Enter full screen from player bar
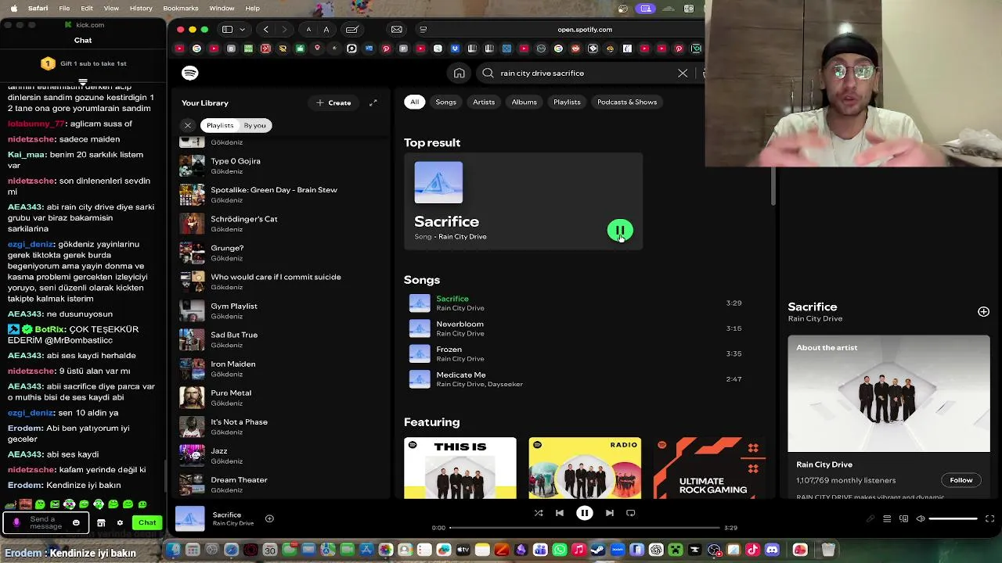Image resolution: width=1002 pixels, height=563 pixels. (989, 518)
